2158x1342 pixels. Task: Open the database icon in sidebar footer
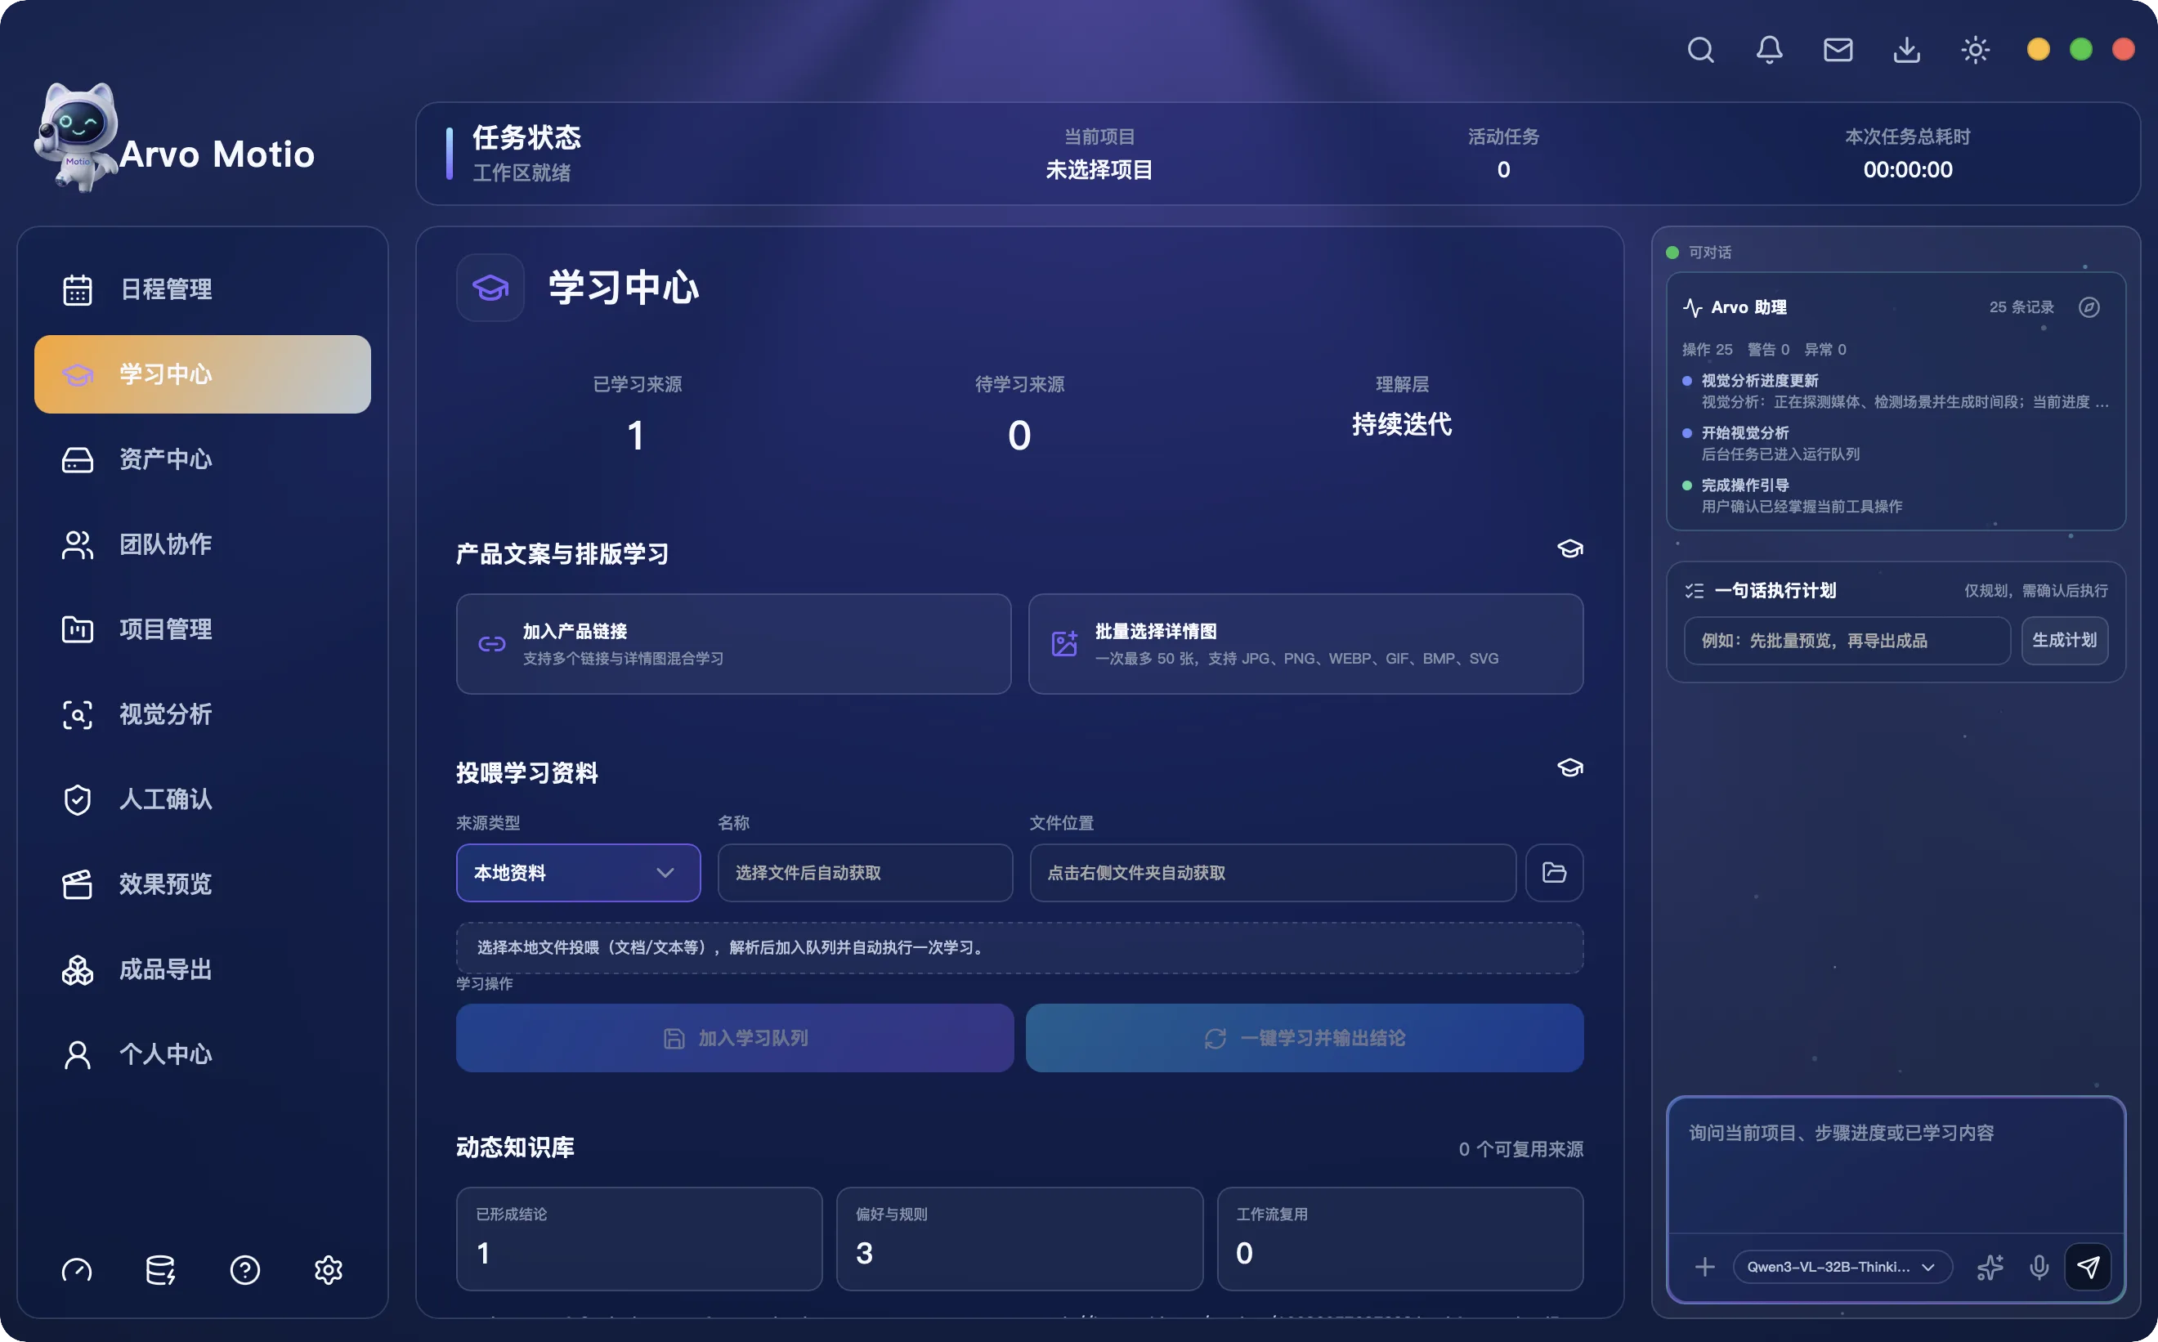tap(161, 1270)
